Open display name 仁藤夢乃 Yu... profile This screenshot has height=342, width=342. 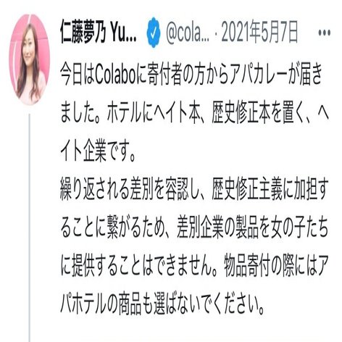(99, 33)
